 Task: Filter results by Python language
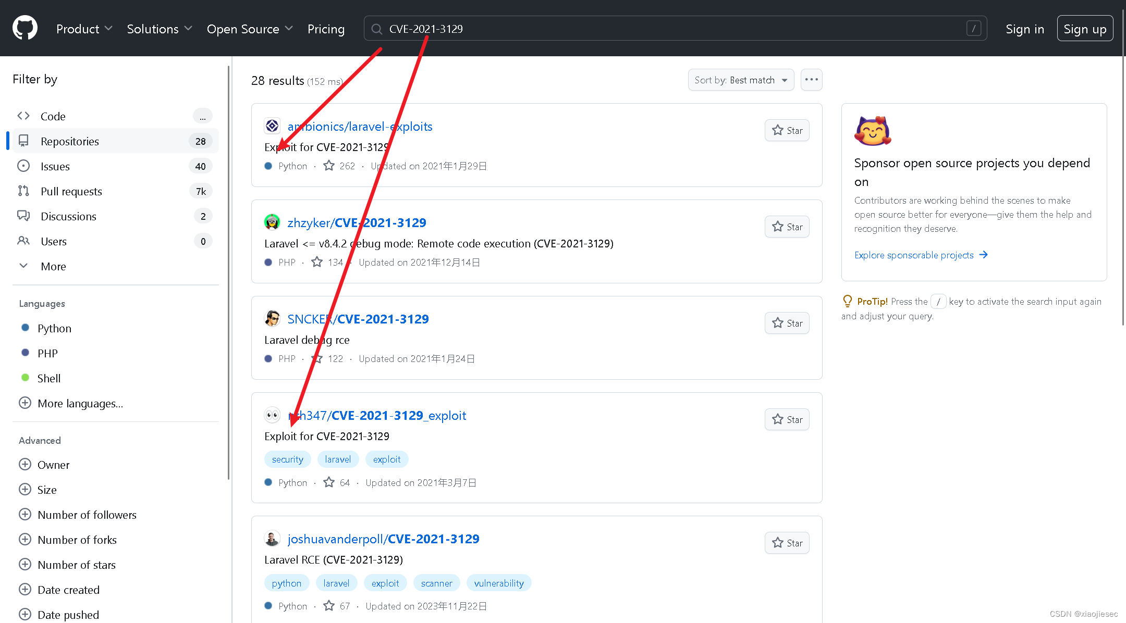pyautogui.click(x=54, y=328)
